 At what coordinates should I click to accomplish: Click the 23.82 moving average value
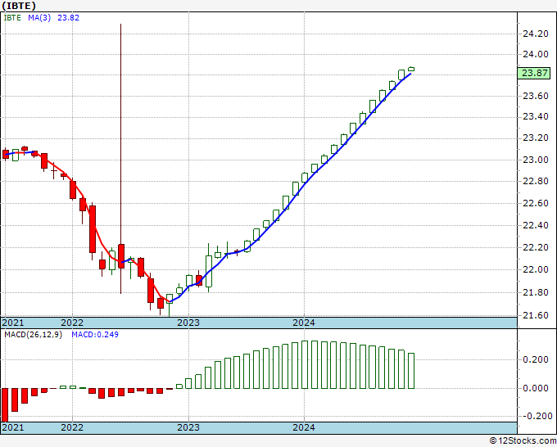click(68, 18)
